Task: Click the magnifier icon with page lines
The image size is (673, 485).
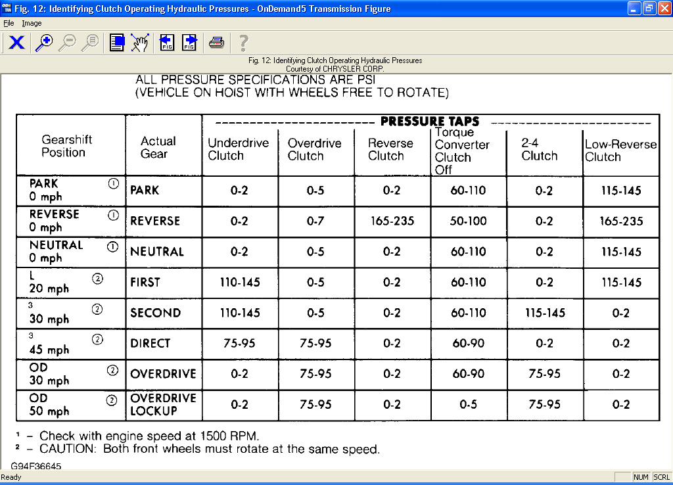Action: tap(90, 43)
